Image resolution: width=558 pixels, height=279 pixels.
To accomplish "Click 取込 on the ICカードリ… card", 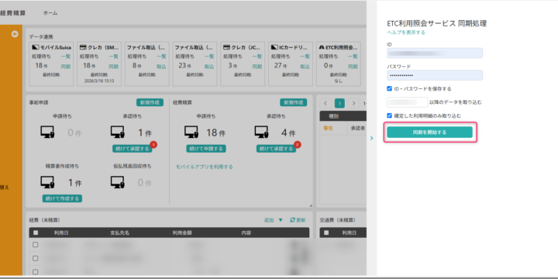I will 305,67.
